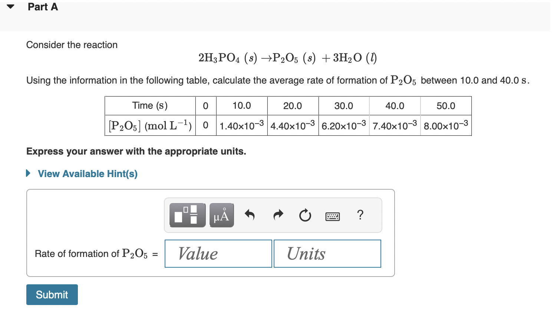Redo the last answer edit
Viewport: 557px width, 315px height.
[x=277, y=215]
